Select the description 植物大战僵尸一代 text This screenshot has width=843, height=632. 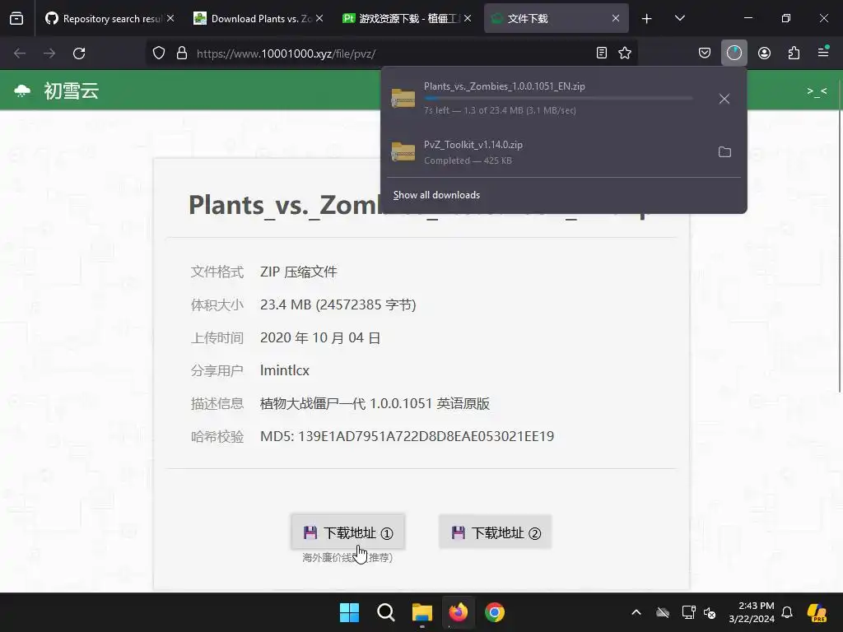(375, 403)
